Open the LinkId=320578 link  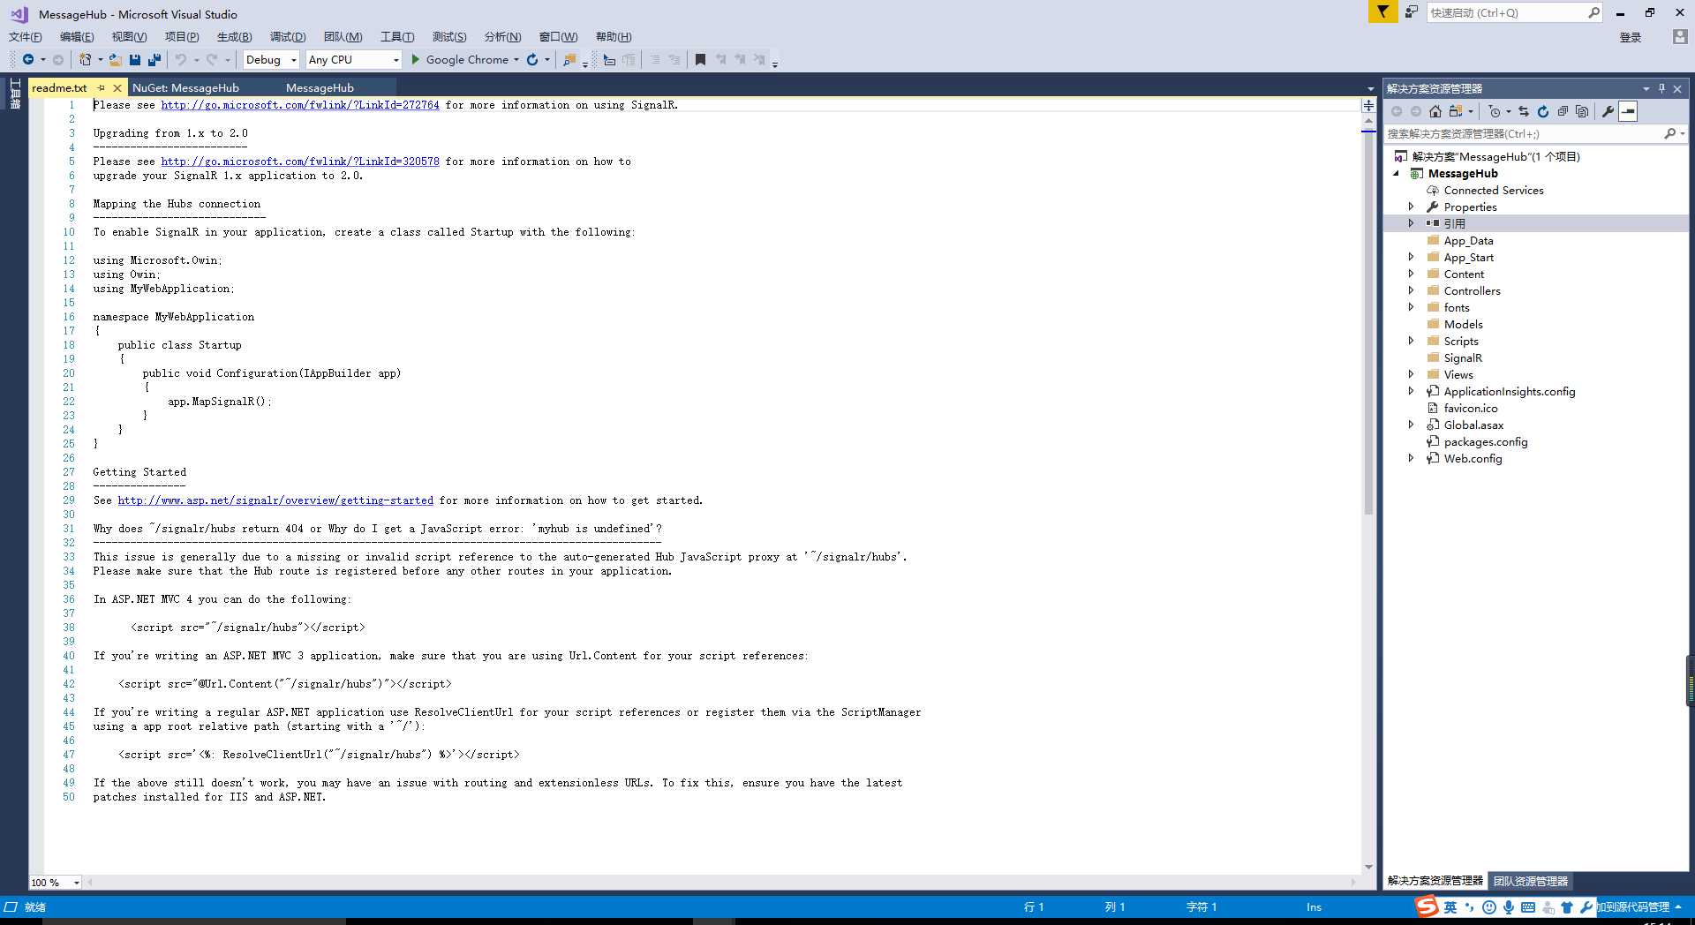(300, 162)
